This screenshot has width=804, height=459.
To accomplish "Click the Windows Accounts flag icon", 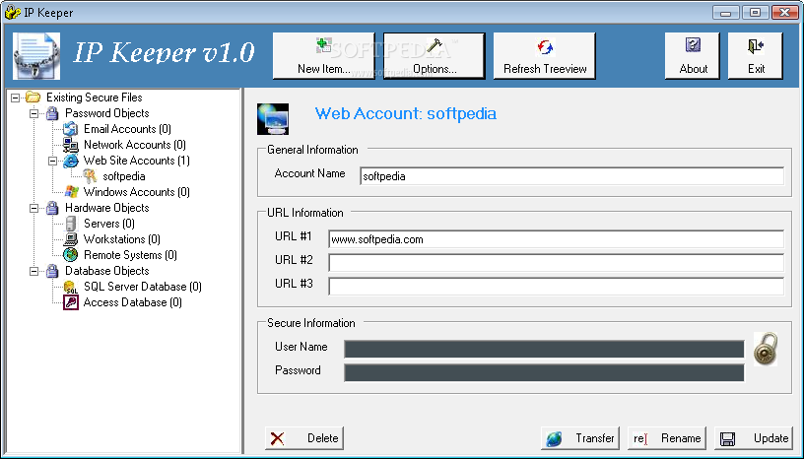I will click(71, 192).
